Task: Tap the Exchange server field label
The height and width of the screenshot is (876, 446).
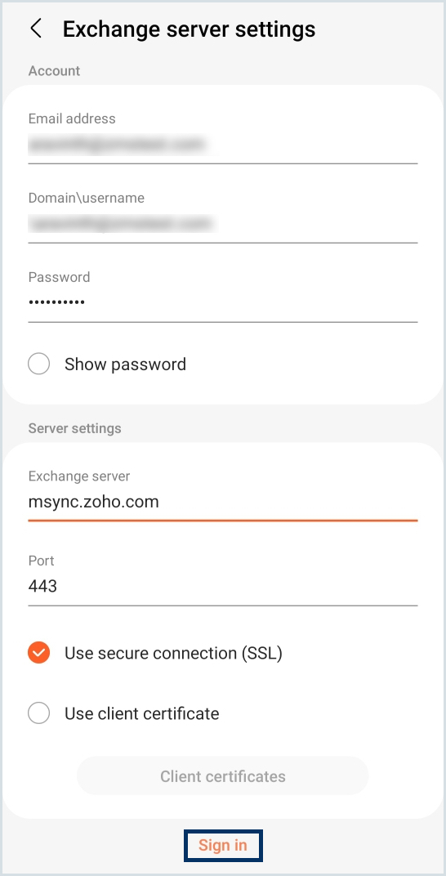Action: (x=78, y=476)
